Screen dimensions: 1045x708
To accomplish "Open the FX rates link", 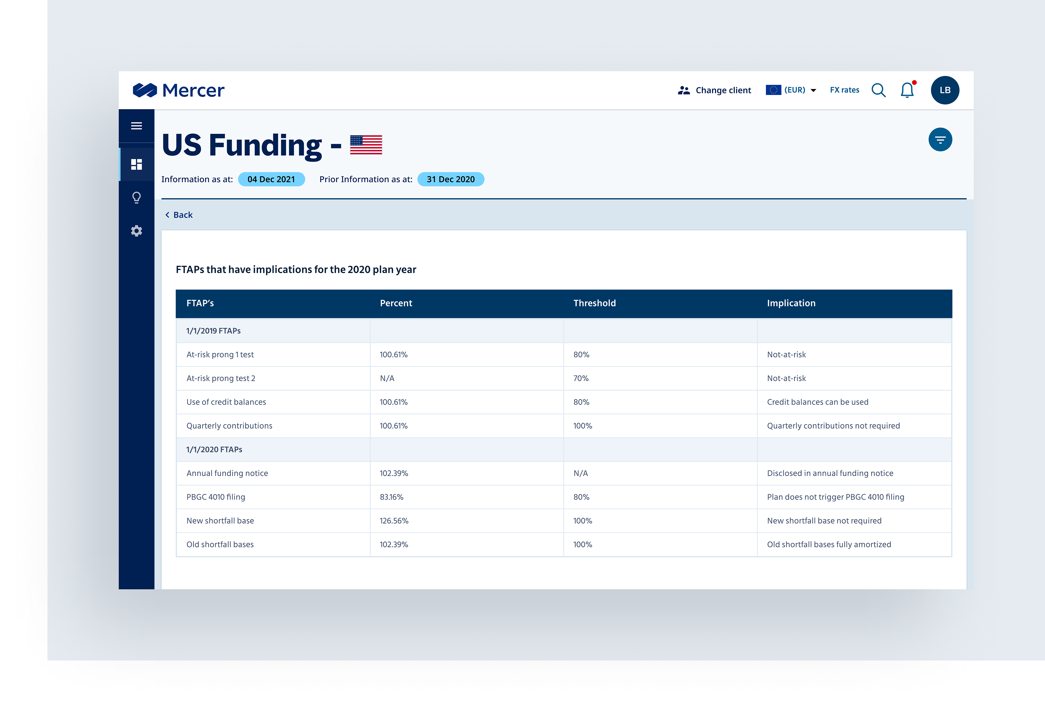I will [844, 90].
